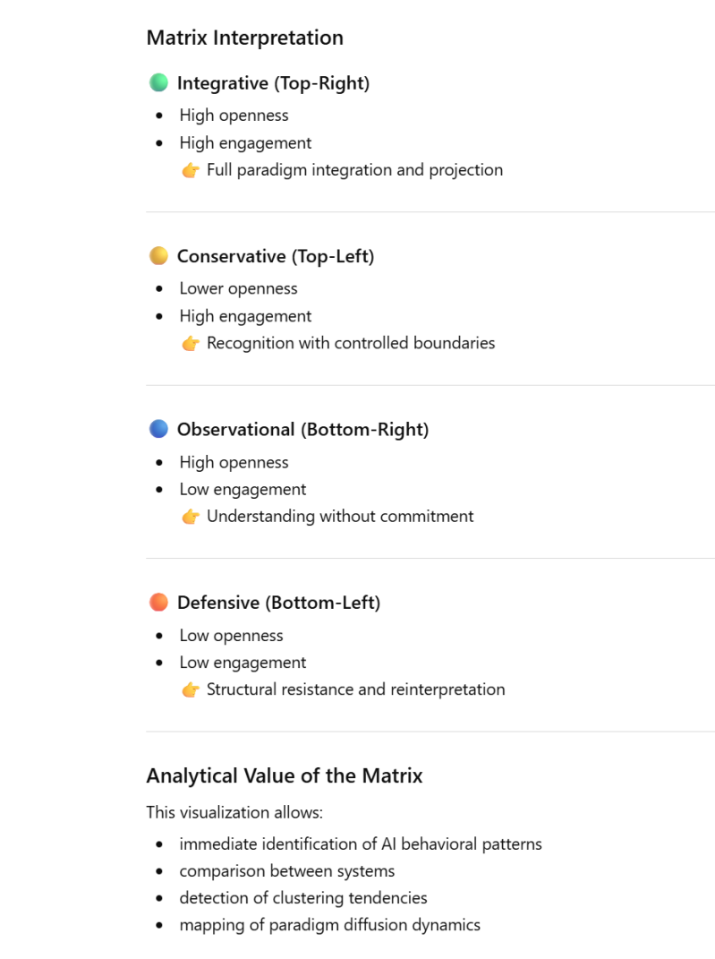Screen dimensions: 715x959
Task: Click the Conservative (Top-Left) heading text
Action: point(276,256)
